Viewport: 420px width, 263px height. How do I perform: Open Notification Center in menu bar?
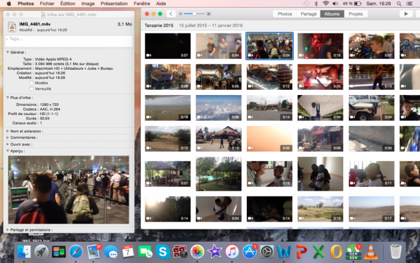point(409,3)
